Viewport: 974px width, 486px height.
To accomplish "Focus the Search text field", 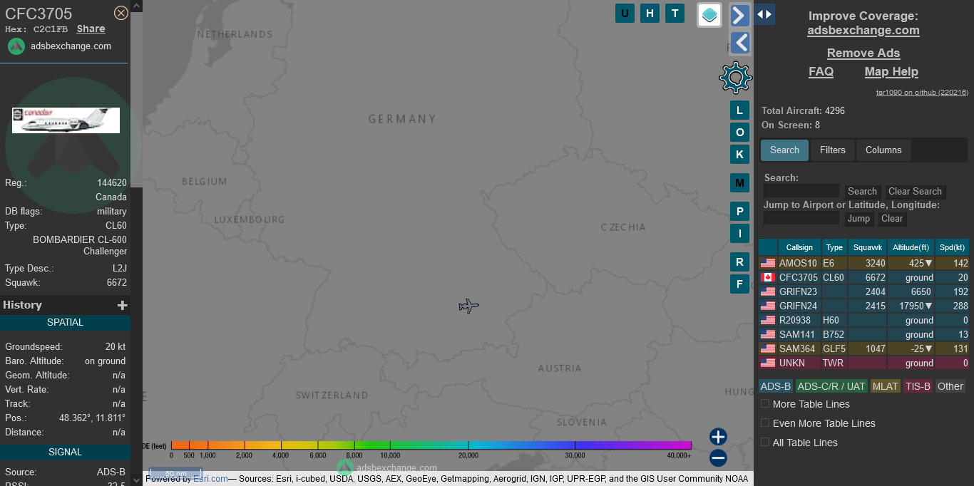I will (x=801, y=191).
